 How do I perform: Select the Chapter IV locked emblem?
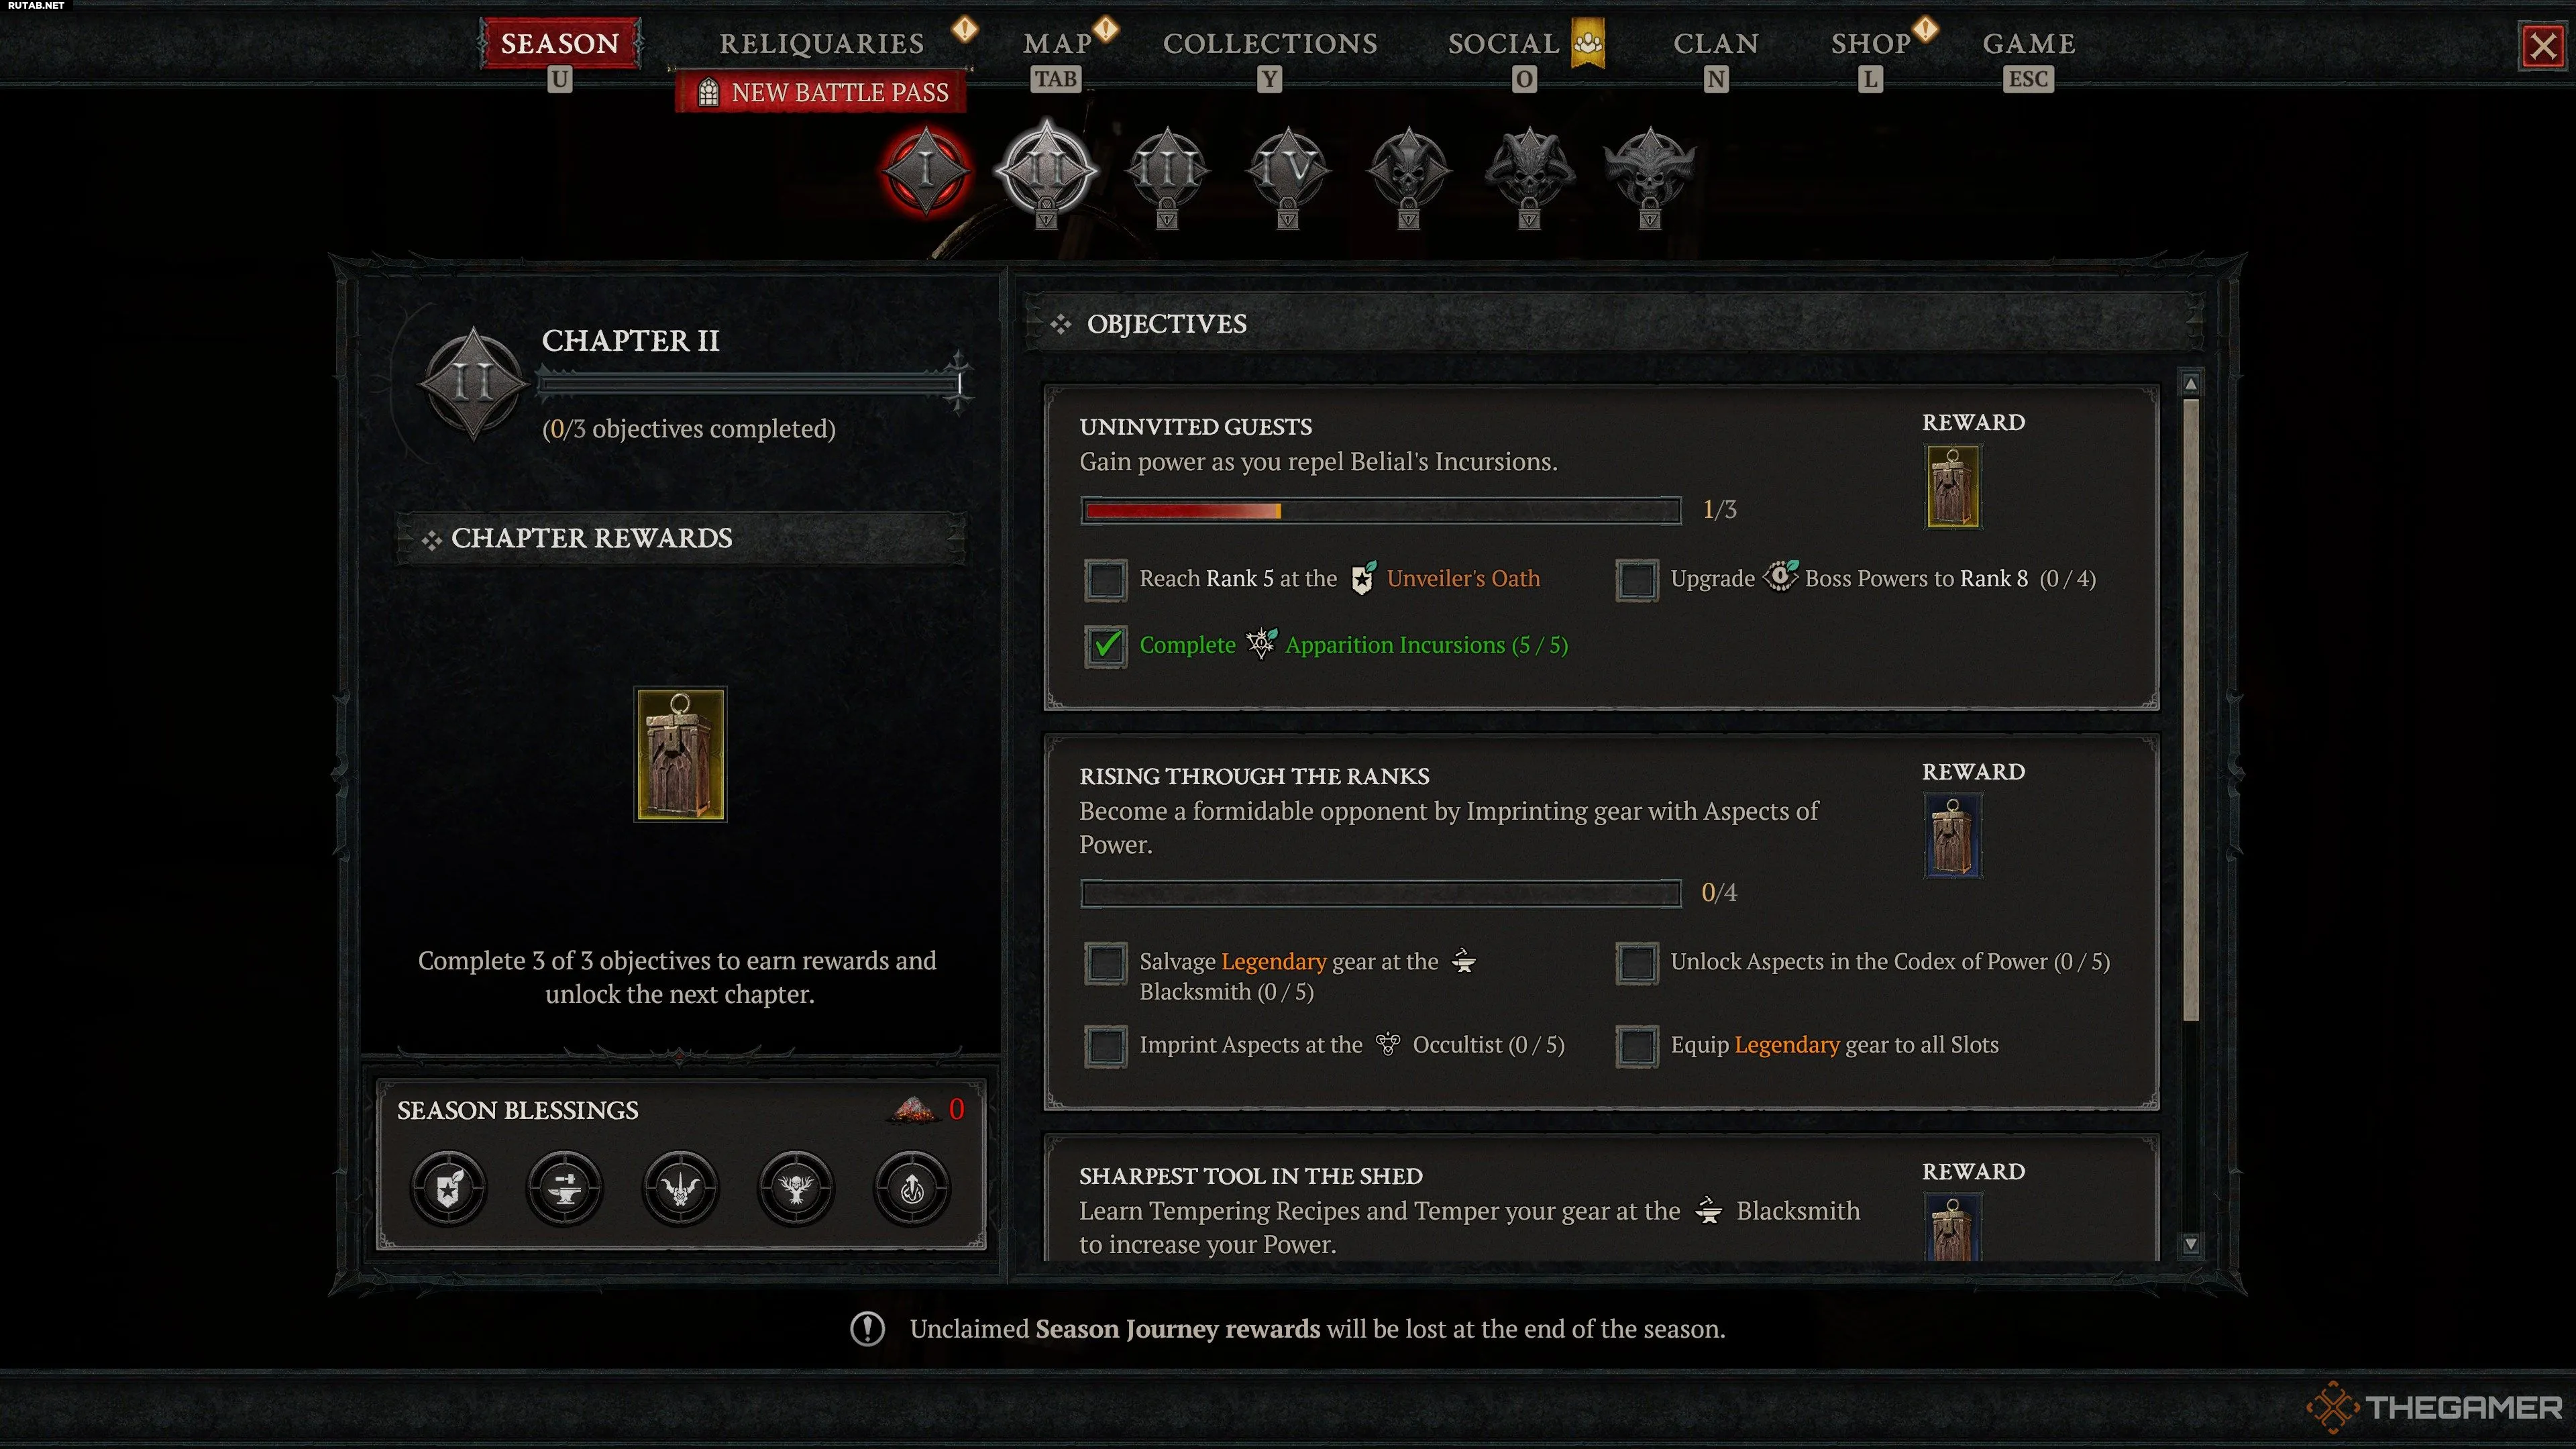[1288, 172]
